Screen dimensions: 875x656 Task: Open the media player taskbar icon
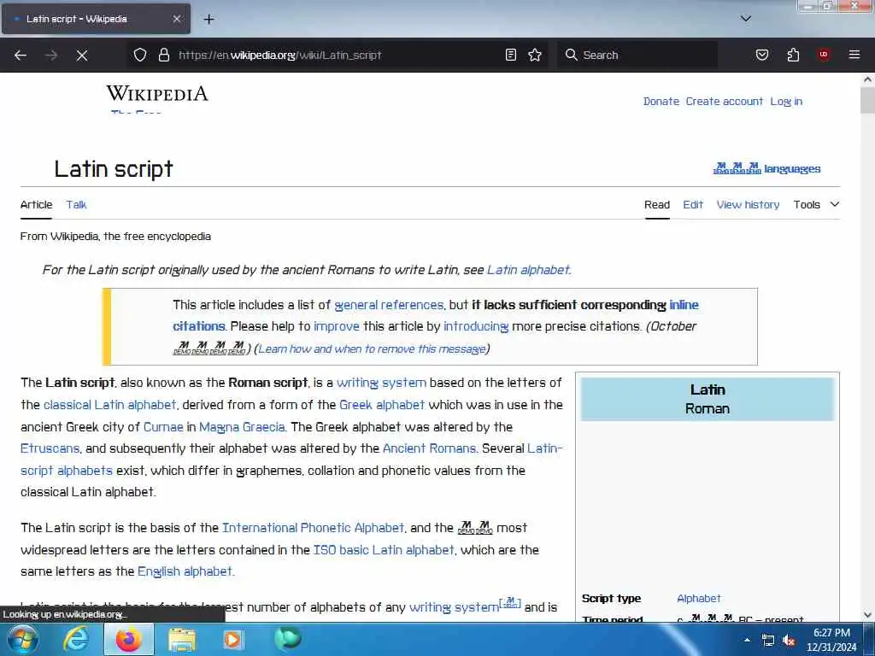click(x=232, y=639)
